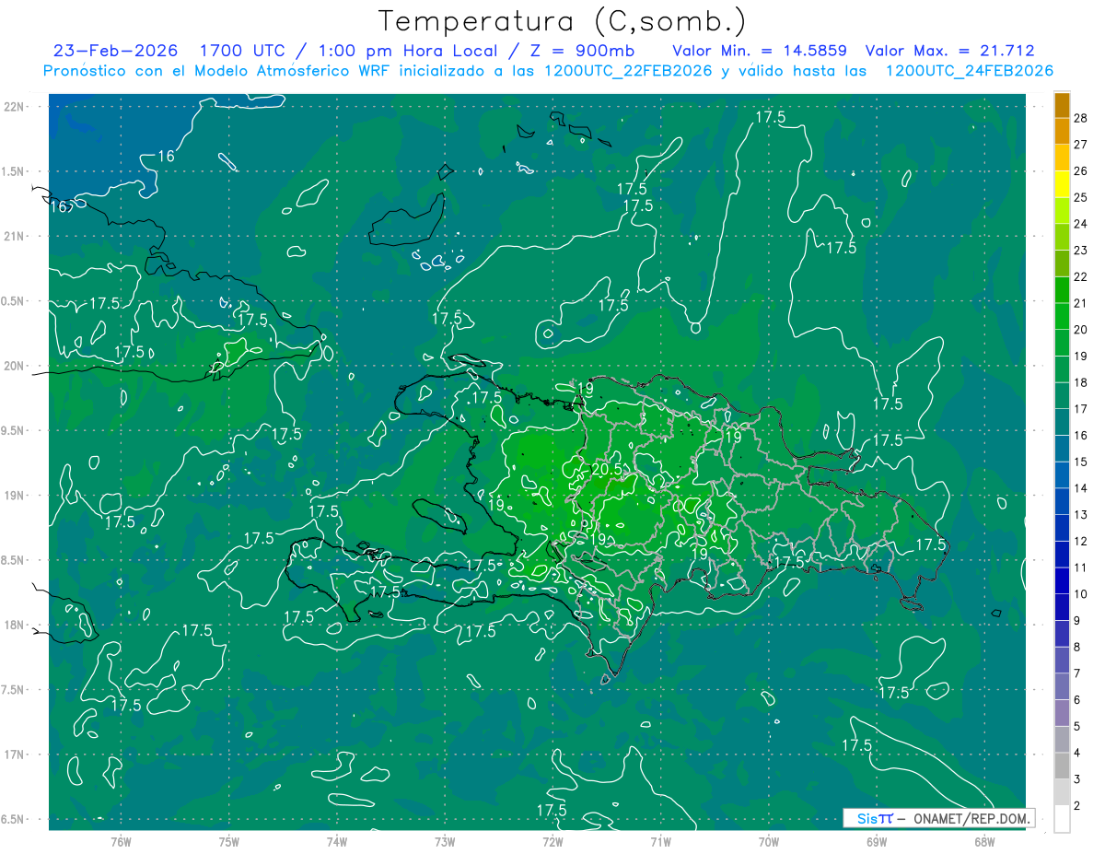Click the green legend color between 20 and 21
This screenshot has height=854, width=1105.
point(1062,316)
